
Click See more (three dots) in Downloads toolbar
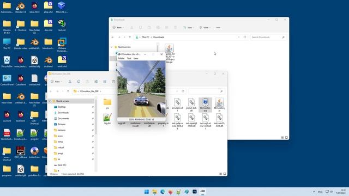tap(218, 28)
